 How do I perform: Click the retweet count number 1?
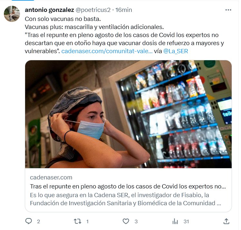[x=87, y=222]
